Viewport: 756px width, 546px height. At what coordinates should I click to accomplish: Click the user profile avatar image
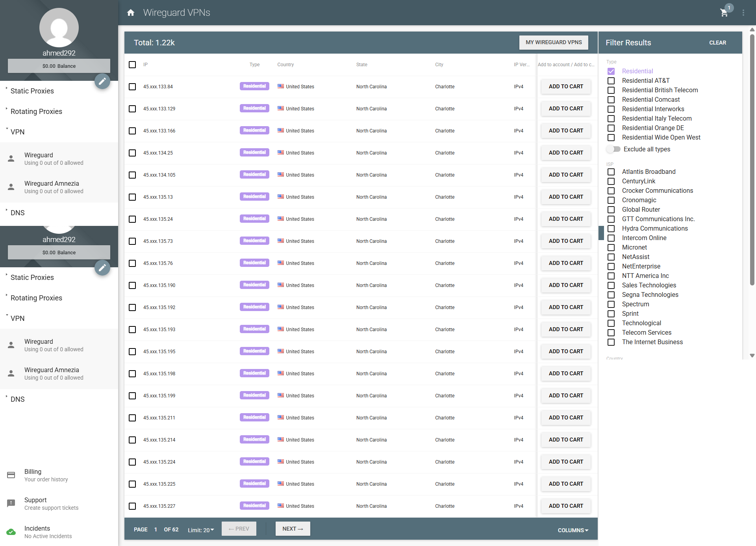pyautogui.click(x=59, y=28)
